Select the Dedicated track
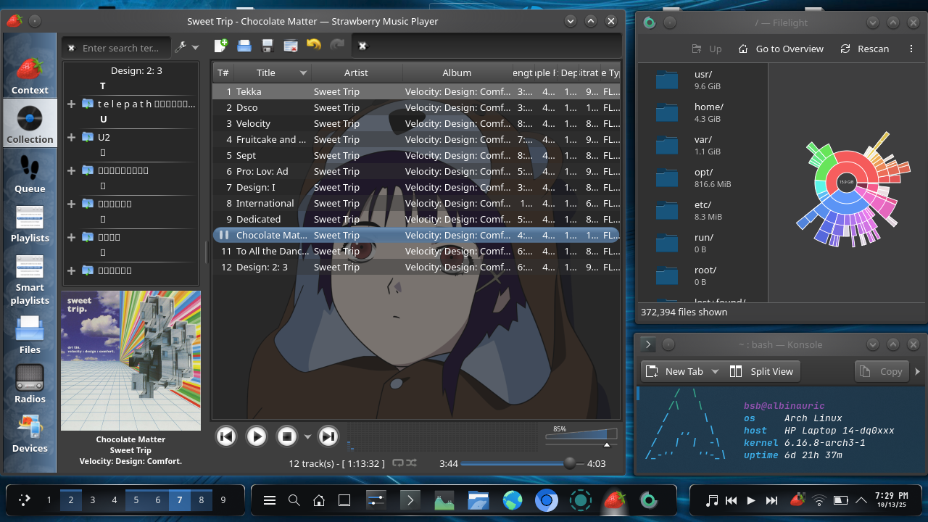Screen dimensions: 928x522 416,219
